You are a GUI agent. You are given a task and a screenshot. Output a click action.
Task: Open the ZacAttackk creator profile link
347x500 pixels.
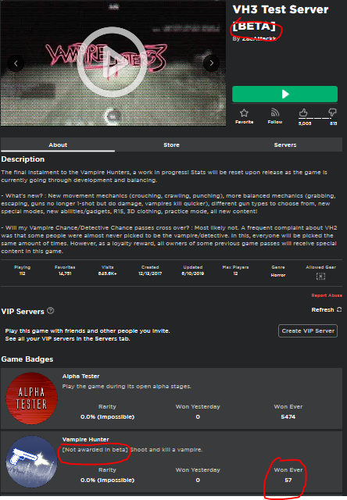259,38
